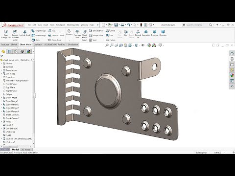Select the Hem tool
The image size is (235, 176).
pos(36,40)
